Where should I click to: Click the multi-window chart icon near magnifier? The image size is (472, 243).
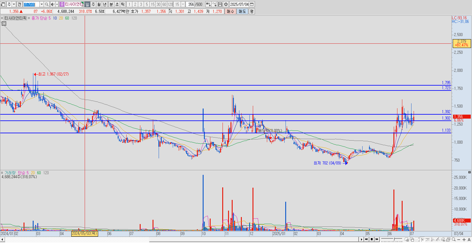(x=448, y=239)
